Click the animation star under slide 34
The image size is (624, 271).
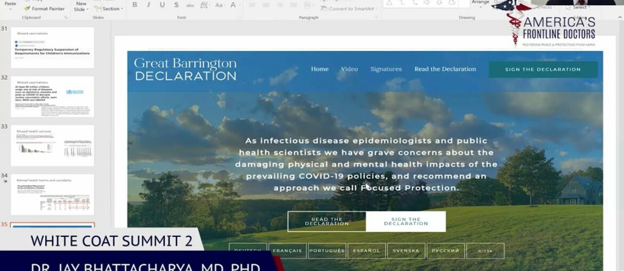(5, 181)
